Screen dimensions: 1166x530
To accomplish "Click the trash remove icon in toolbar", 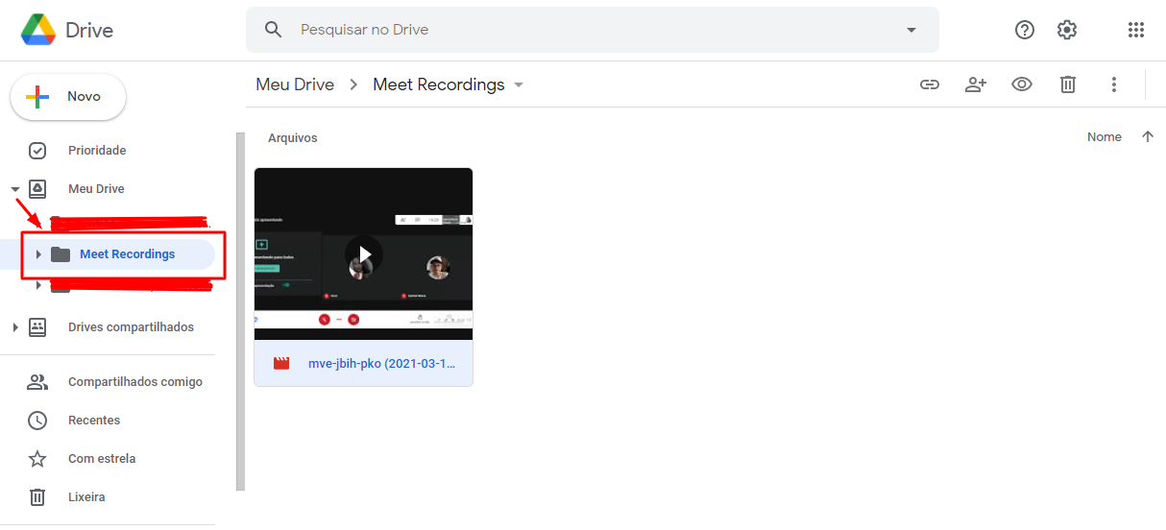I will (1068, 84).
